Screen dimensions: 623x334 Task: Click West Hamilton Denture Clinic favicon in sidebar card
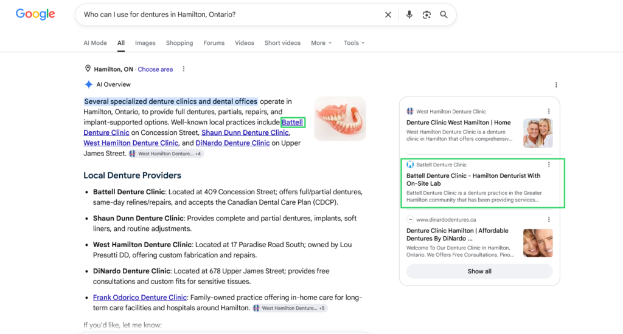click(410, 112)
